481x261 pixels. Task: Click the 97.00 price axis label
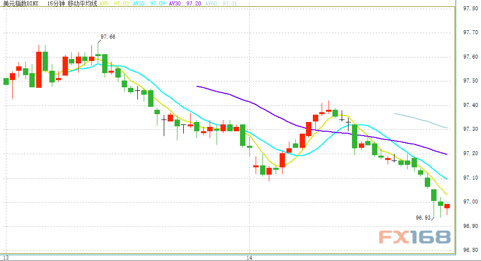[x=470, y=201]
